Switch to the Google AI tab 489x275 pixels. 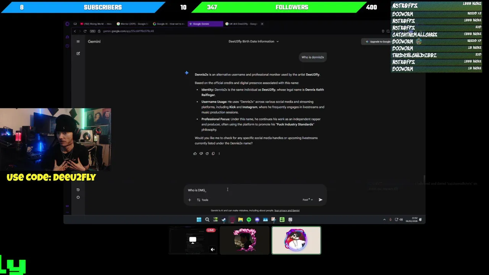coord(169,24)
